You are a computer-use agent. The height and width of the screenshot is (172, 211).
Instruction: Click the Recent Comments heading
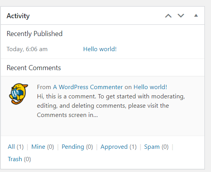coord(34,68)
